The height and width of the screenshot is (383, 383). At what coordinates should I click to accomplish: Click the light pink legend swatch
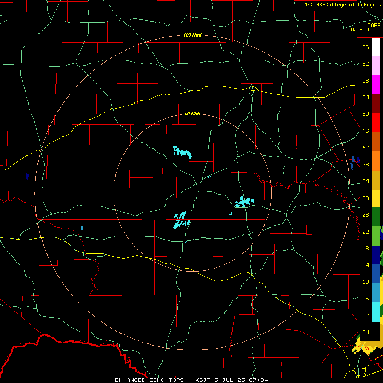pos(376,66)
